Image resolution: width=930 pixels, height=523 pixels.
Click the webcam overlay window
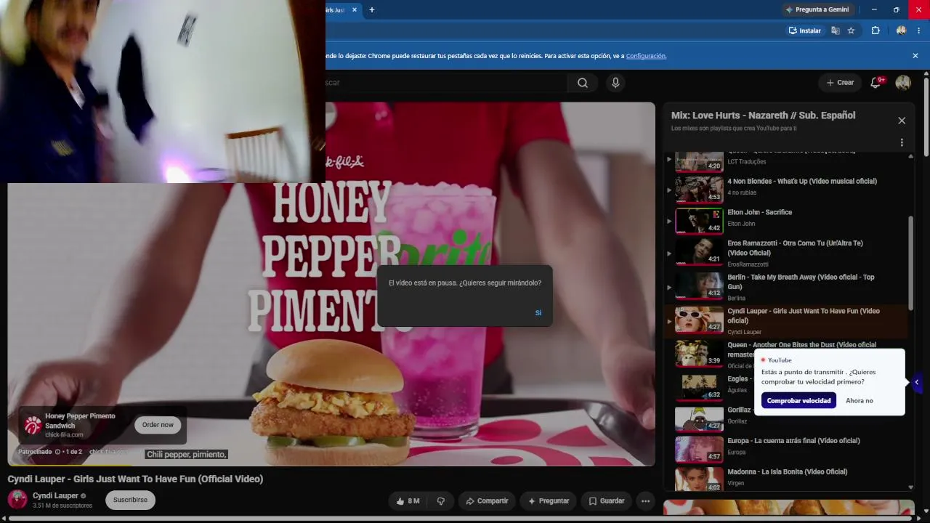(x=163, y=92)
